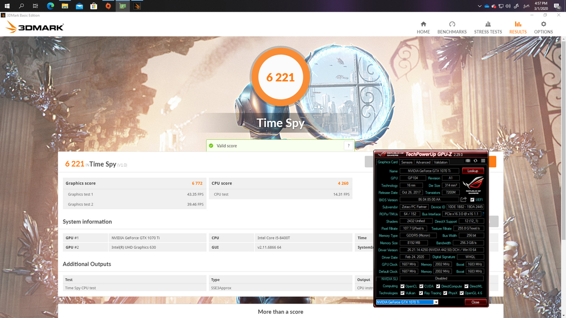Toggle the DirectCompute checkbox
This screenshot has height=318, width=566.
pos(438,287)
